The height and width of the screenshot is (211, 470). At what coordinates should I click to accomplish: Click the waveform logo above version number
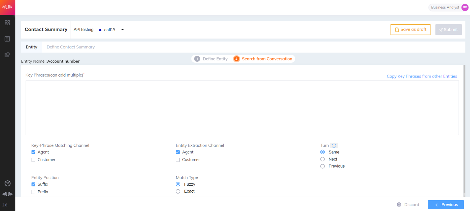tap(7, 194)
